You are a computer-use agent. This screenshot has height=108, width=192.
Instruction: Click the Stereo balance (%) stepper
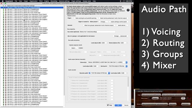[x=127, y=43]
